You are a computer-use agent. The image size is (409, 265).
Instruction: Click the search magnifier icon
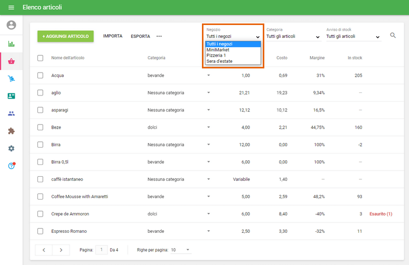(x=393, y=35)
